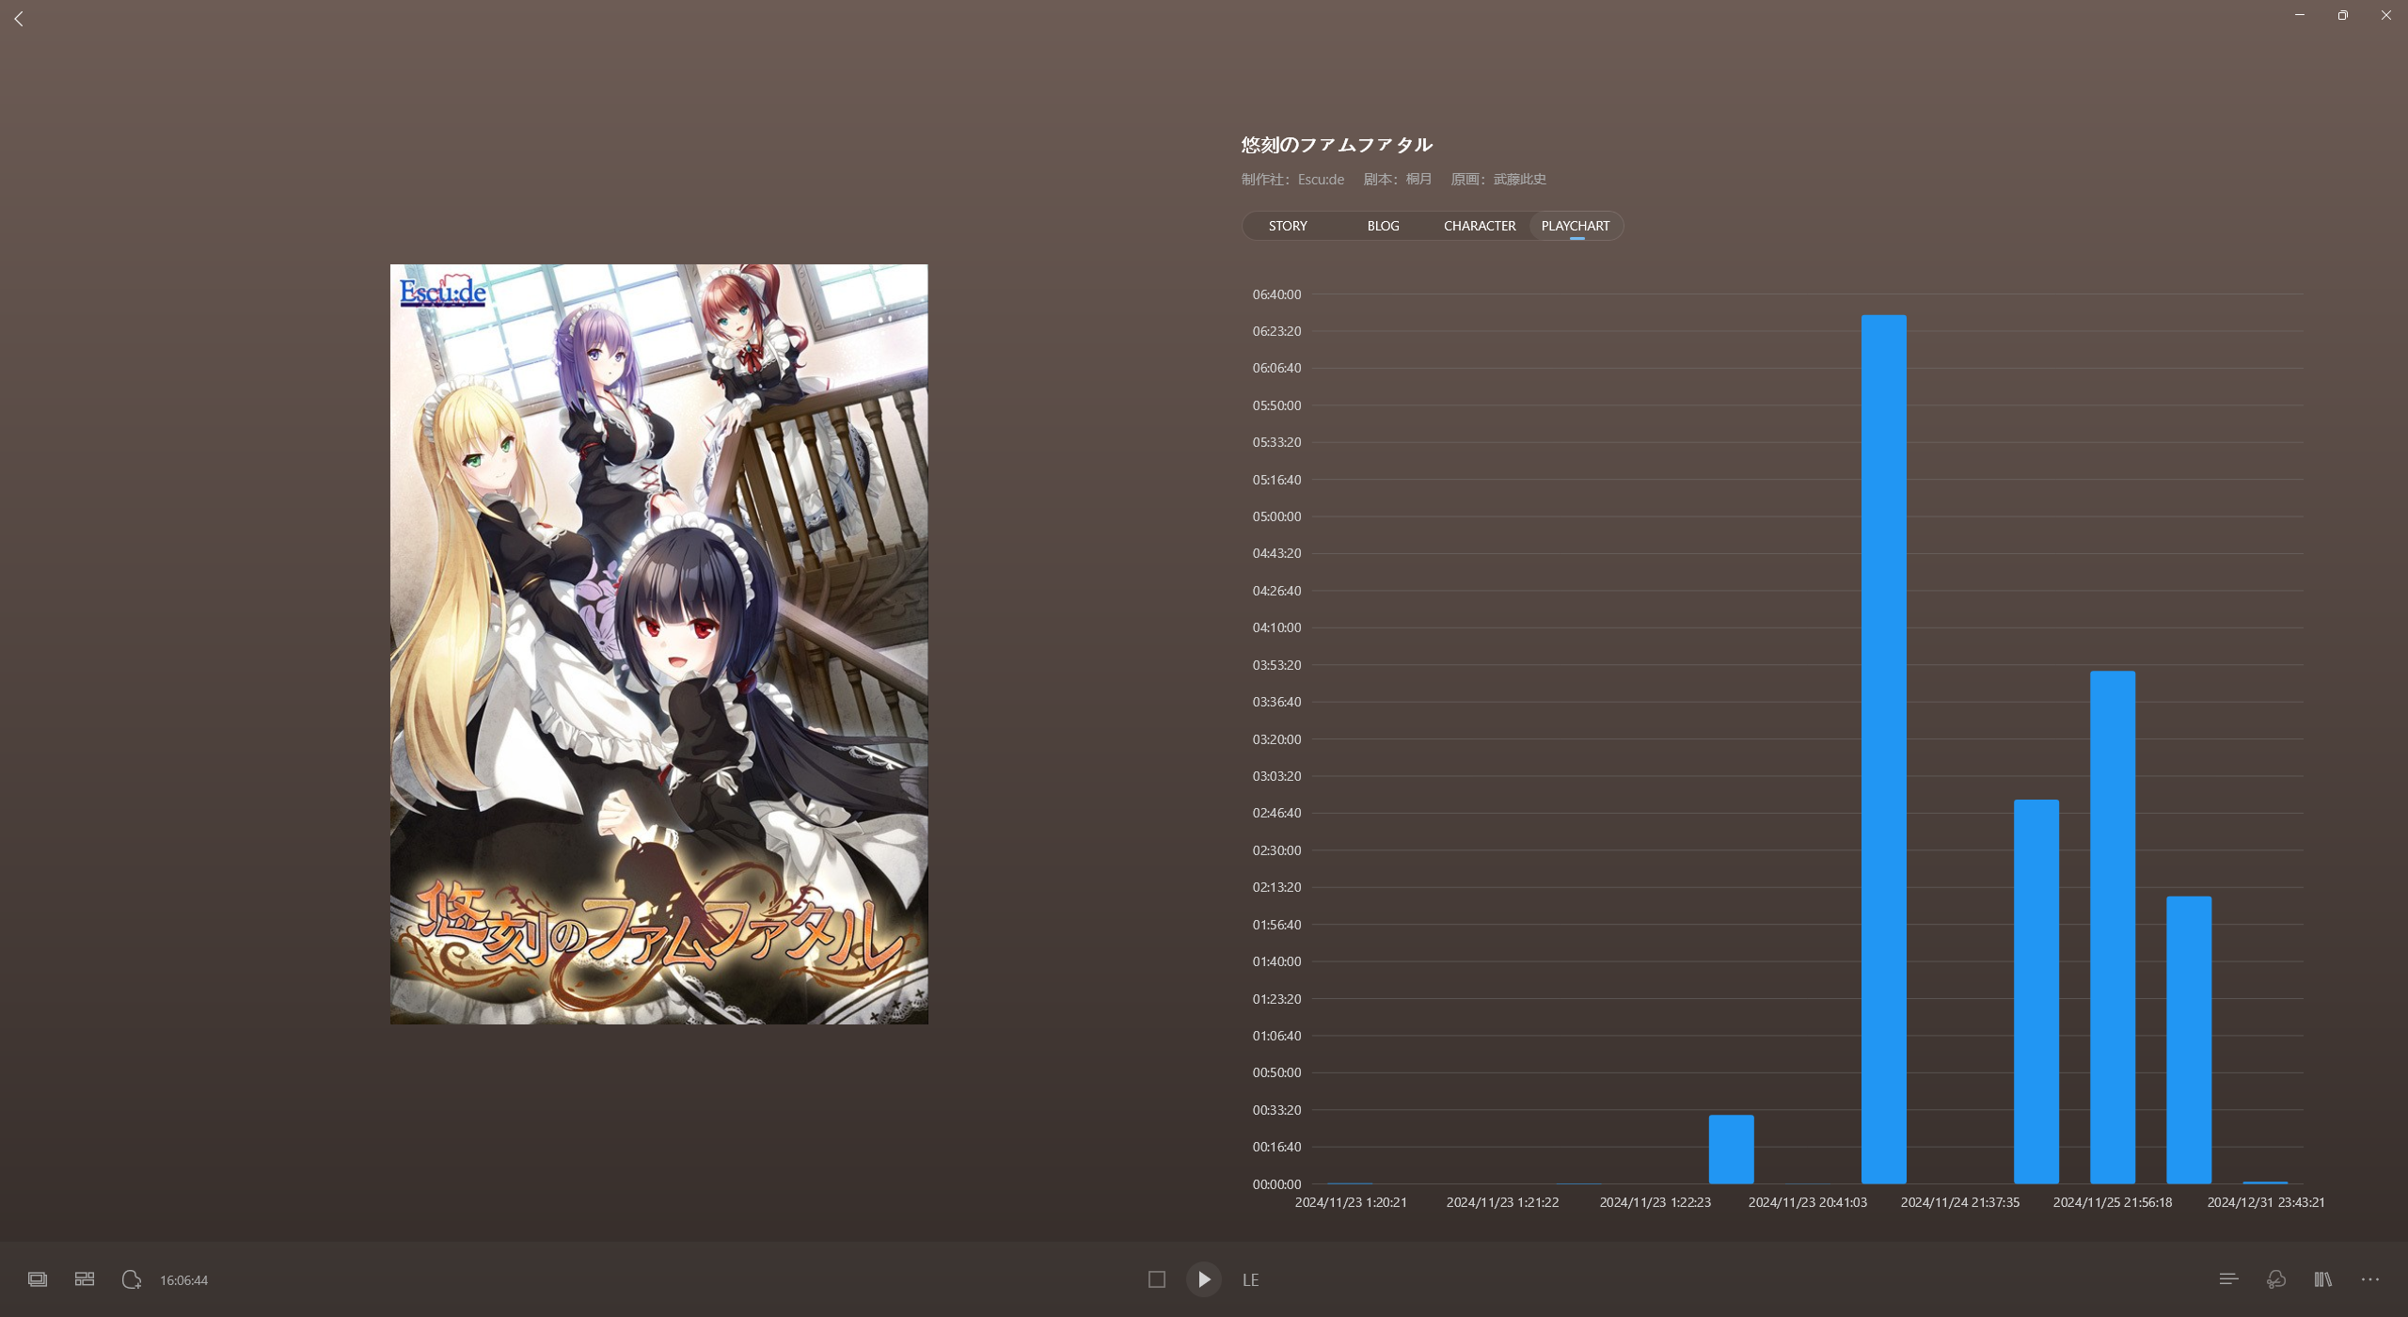Screen dimensions: 2408x1317
Task: Click the fullscreen window icon in bottom bar
Action: [38, 1279]
